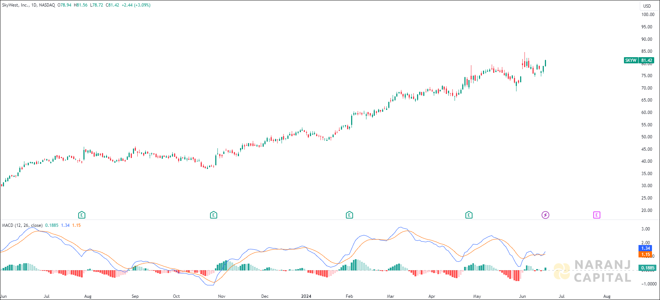
Task: Click the purple lightning event marker
Action: tap(545, 215)
